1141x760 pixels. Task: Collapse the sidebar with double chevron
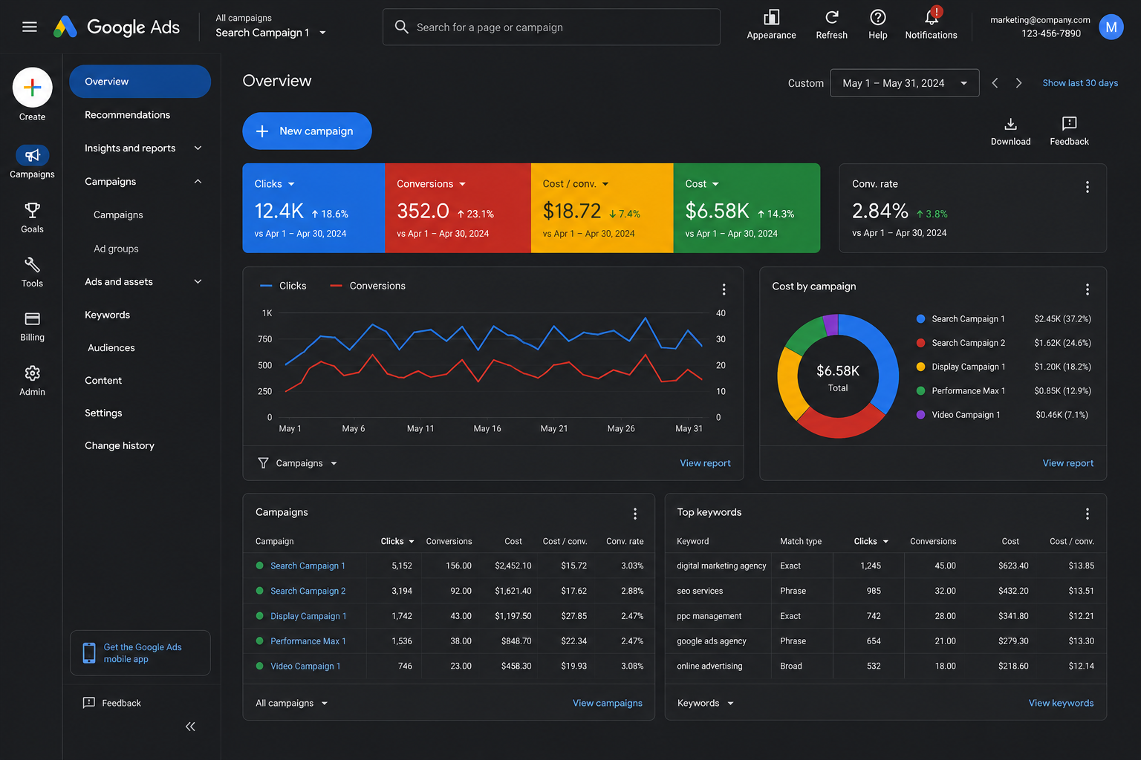pos(190,727)
